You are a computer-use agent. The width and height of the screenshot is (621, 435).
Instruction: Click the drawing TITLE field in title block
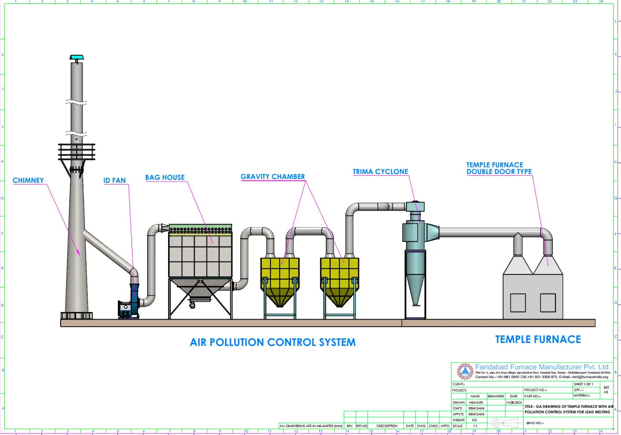click(568, 409)
